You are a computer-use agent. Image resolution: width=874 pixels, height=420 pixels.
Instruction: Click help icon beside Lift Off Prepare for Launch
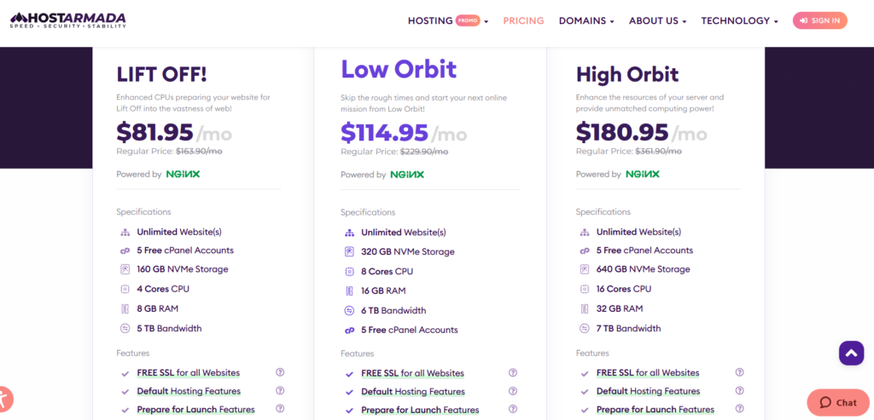click(x=280, y=410)
